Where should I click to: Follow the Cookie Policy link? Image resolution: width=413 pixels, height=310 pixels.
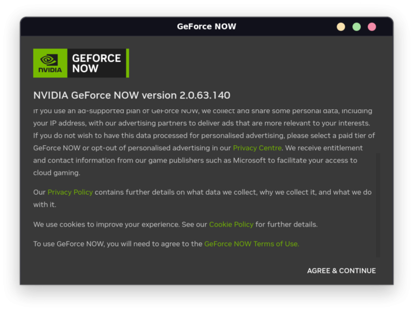click(x=231, y=224)
